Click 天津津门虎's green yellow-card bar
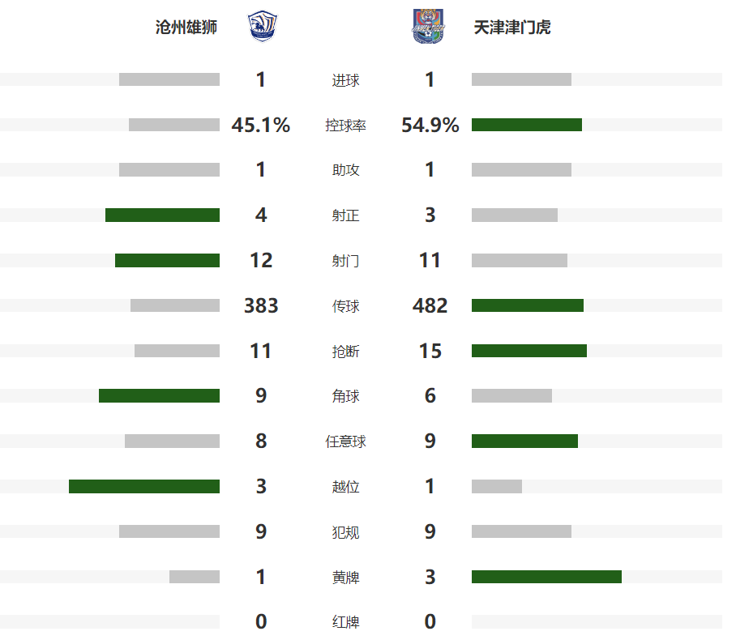 click(546, 577)
